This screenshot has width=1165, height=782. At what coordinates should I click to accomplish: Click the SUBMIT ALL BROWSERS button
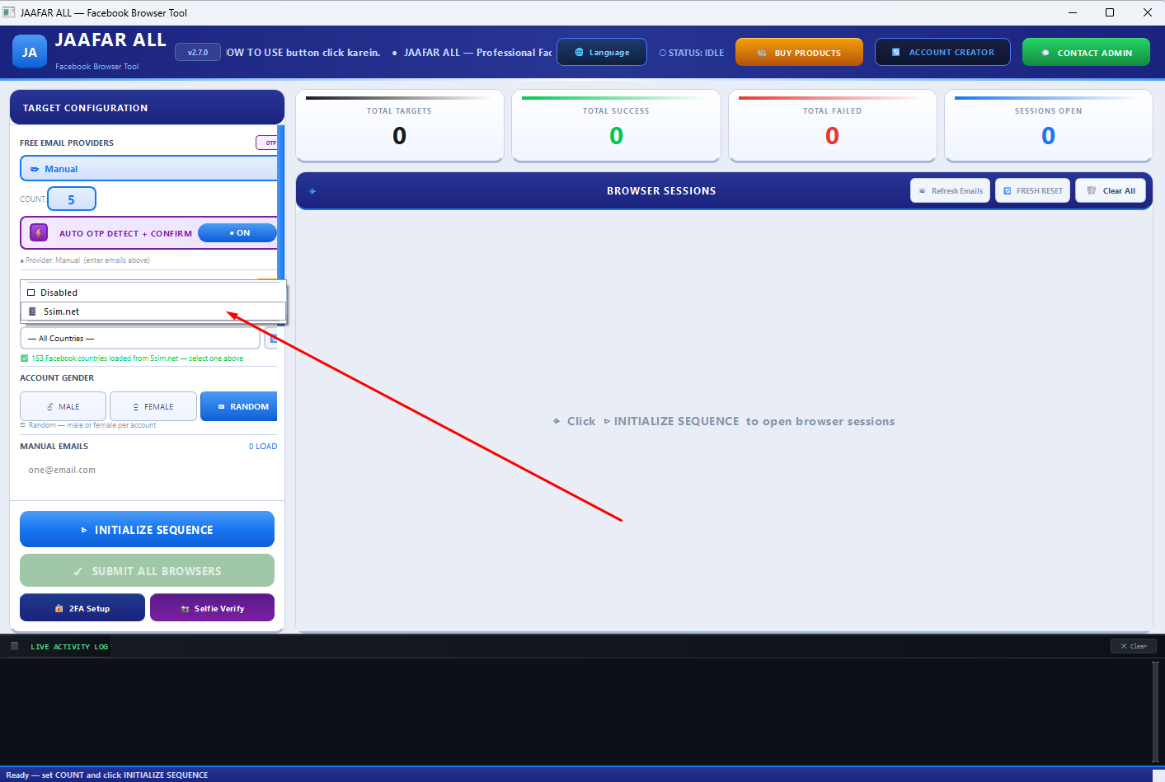[147, 570]
